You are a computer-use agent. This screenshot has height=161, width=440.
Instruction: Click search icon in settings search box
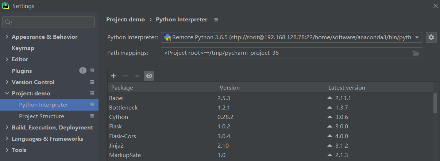pyautogui.click(x=8, y=22)
